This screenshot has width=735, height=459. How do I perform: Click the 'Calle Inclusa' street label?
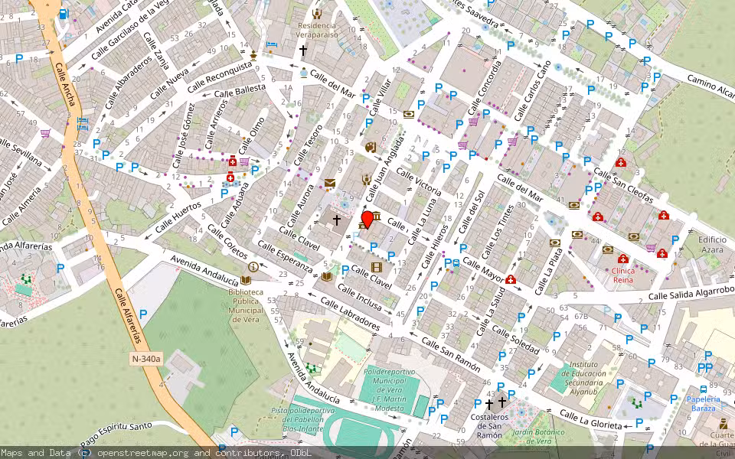tap(360, 297)
